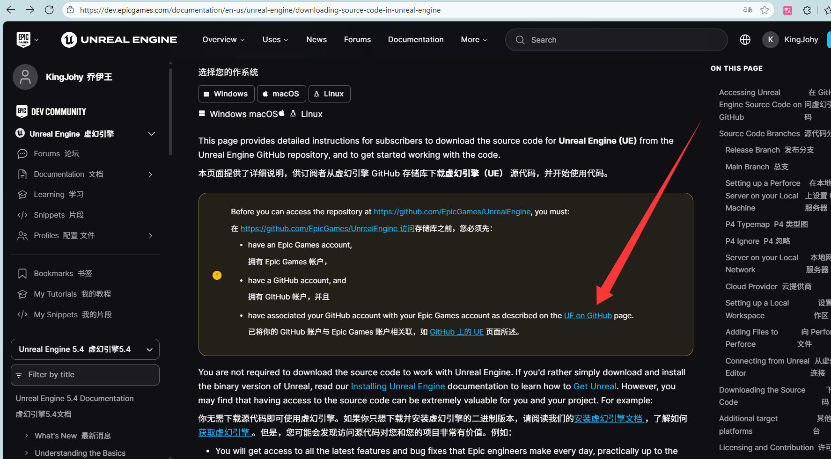The height and width of the screenshot is (459, 831).
Task: Open the Overview dropdown menu
Action: click(x=223, y=40)
